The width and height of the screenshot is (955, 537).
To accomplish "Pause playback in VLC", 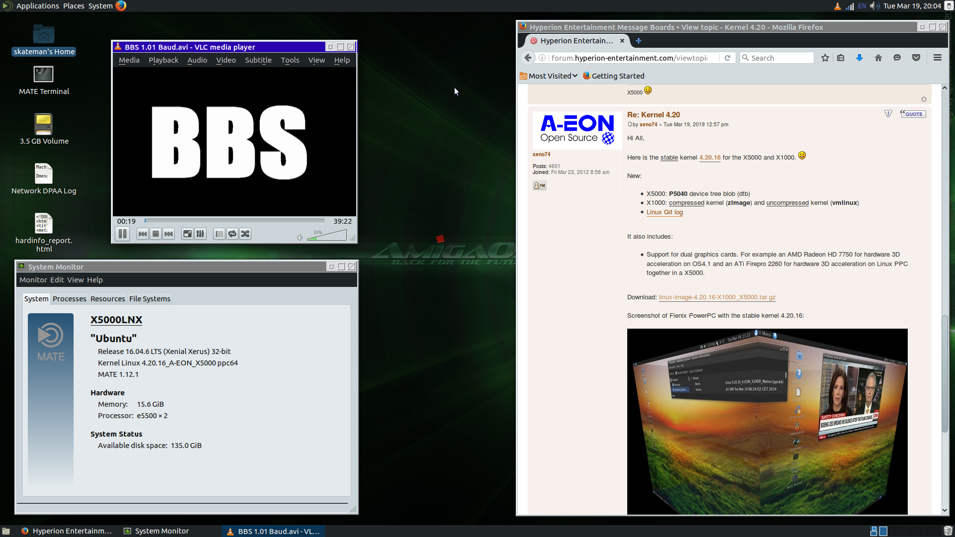I will pyautogui.click(x=122, y=234).
